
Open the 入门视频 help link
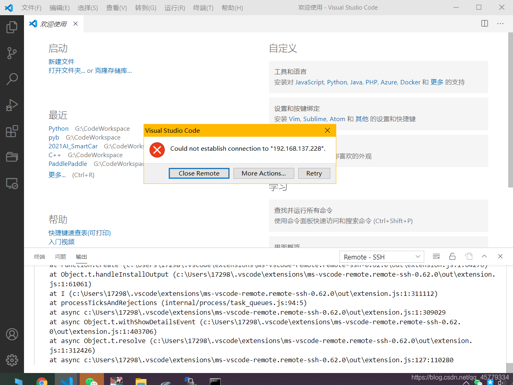pos(62,241)
